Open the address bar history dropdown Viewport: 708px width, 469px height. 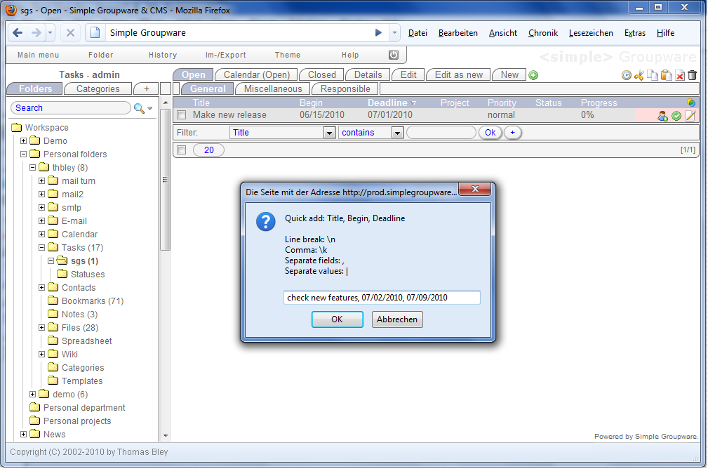pos(394,32)
